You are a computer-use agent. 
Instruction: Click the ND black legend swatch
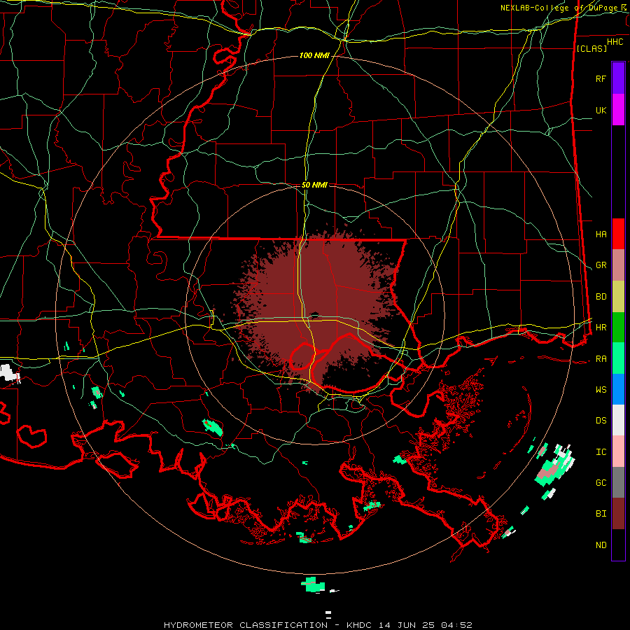(618, 545)
